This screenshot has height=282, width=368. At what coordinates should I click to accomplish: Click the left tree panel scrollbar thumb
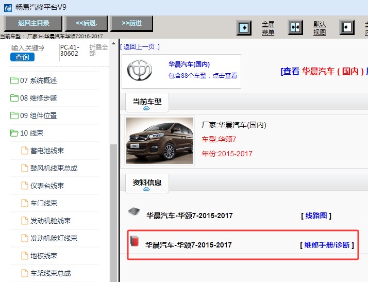113,213
